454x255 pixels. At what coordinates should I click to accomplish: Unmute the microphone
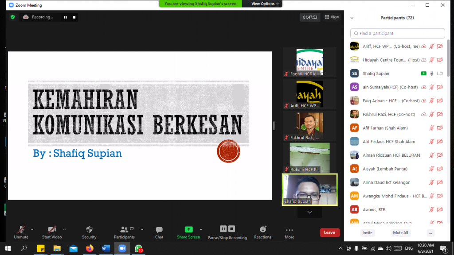click(x=21, y=232)
